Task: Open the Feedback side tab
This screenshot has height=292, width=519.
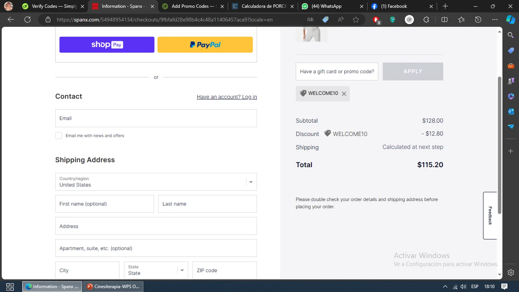Action: pyautogui.click(x=490, y=215)
